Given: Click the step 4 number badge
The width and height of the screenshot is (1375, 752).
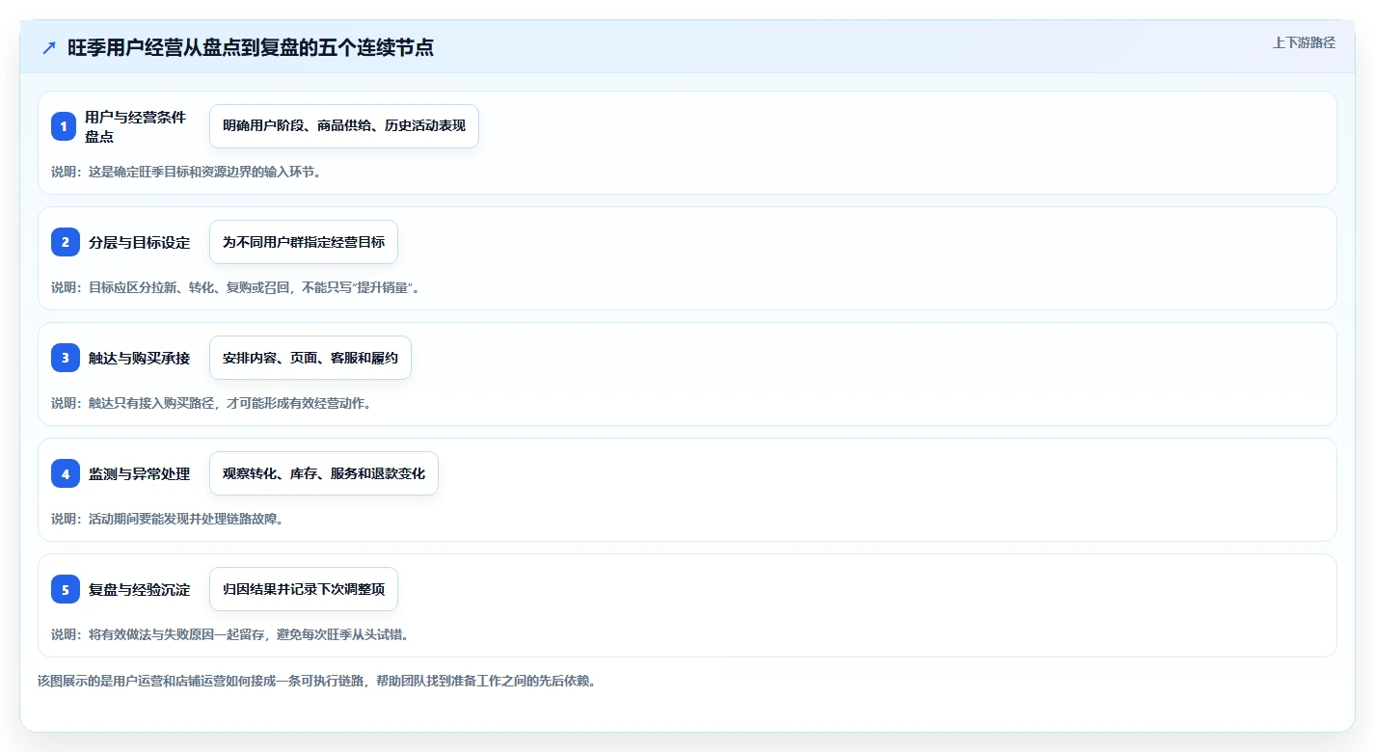Looking at the screenshot, I should click(66, 473).
